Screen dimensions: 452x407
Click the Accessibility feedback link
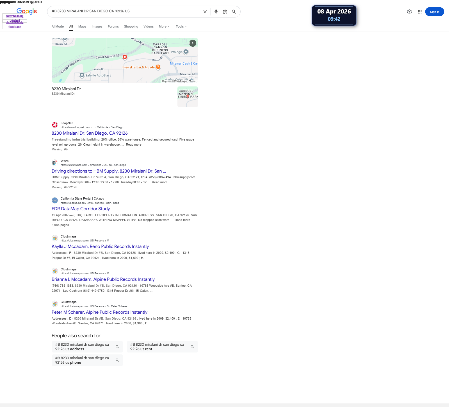pos(15,24)
